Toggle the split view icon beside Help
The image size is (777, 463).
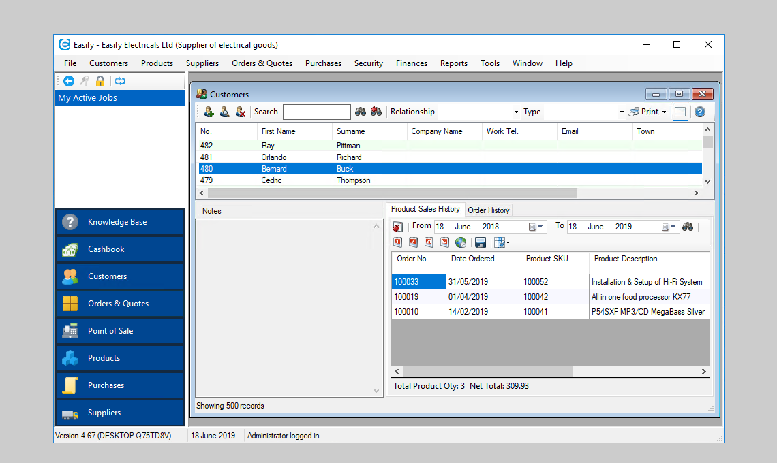[x=680, y=111]
